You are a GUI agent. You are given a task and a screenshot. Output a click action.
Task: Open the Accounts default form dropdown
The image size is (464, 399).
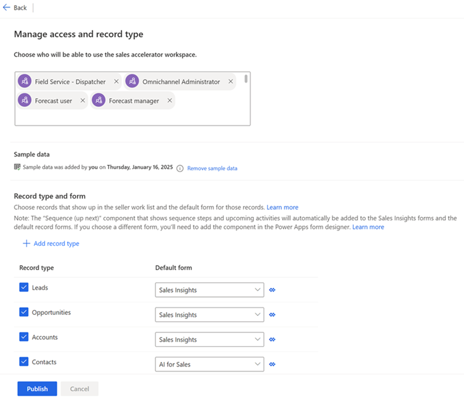(209, 339)
